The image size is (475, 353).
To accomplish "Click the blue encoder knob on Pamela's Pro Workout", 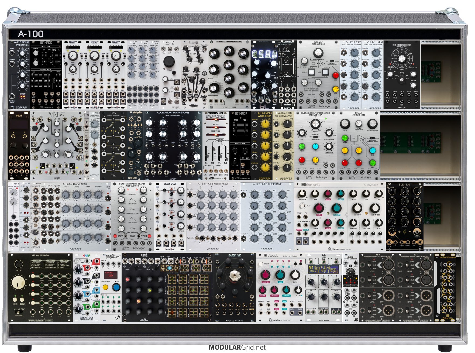I will 116,287.
